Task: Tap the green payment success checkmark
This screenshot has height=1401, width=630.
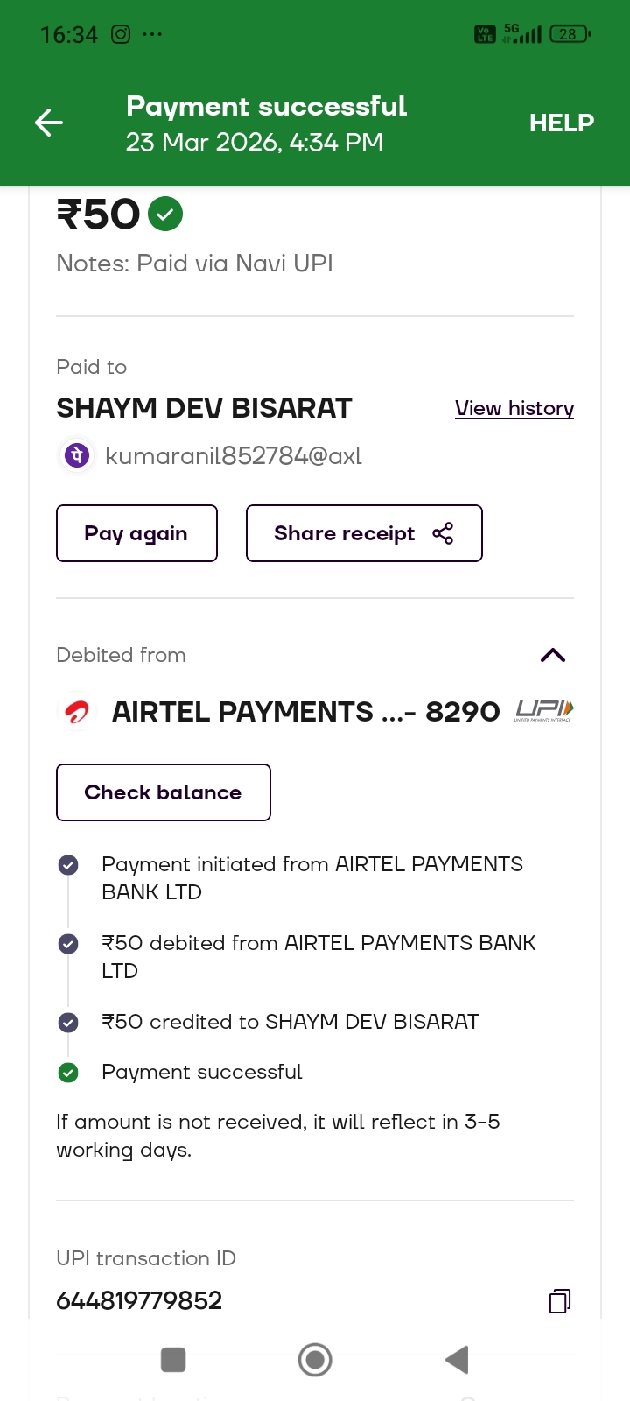Action: (x=165, y=214)
